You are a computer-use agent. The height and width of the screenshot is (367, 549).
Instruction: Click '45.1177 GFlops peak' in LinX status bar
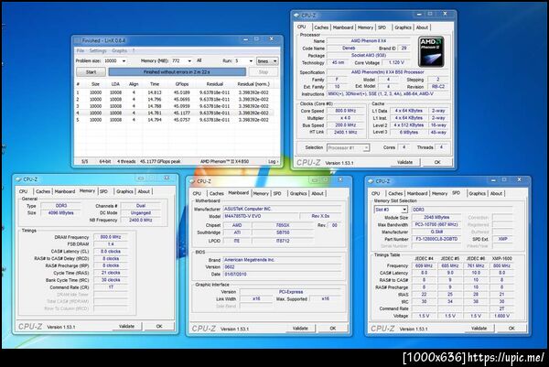160,161
